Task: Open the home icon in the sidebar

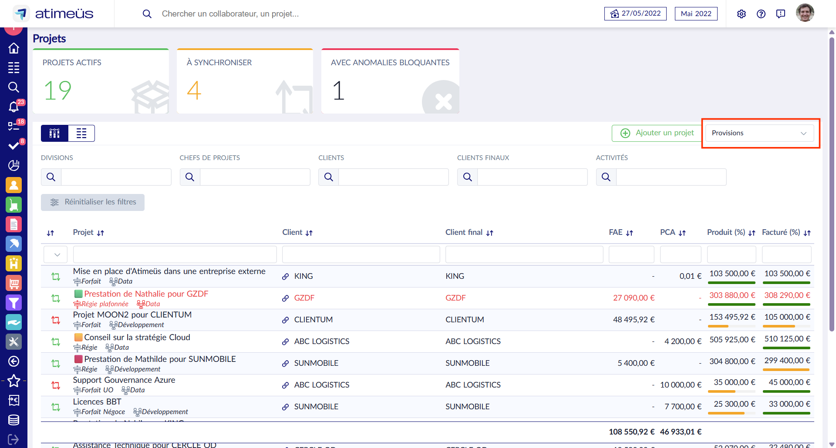Action: [x=13, y=48]
